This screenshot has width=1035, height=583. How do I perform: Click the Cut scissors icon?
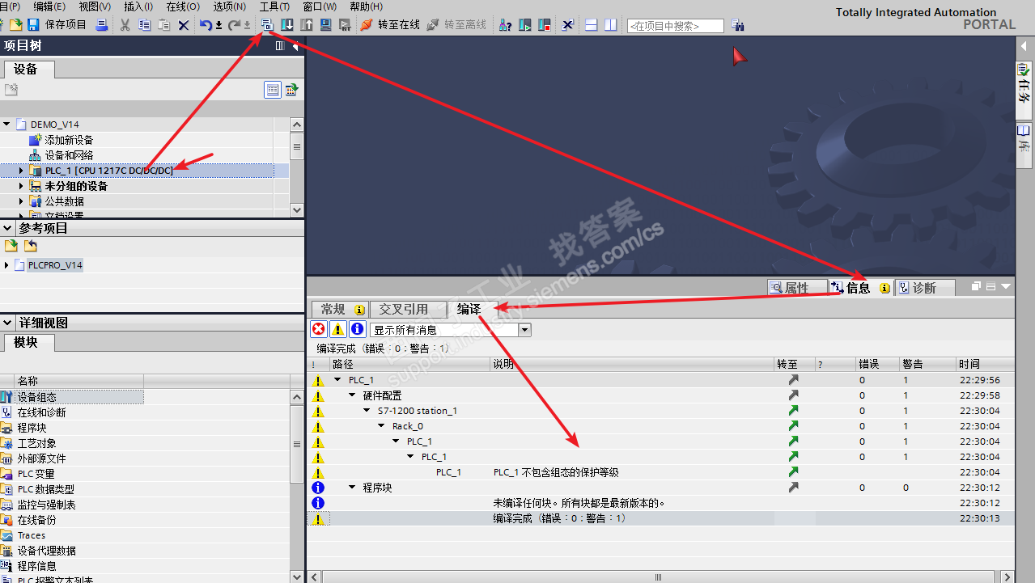[x=125, y=25]
